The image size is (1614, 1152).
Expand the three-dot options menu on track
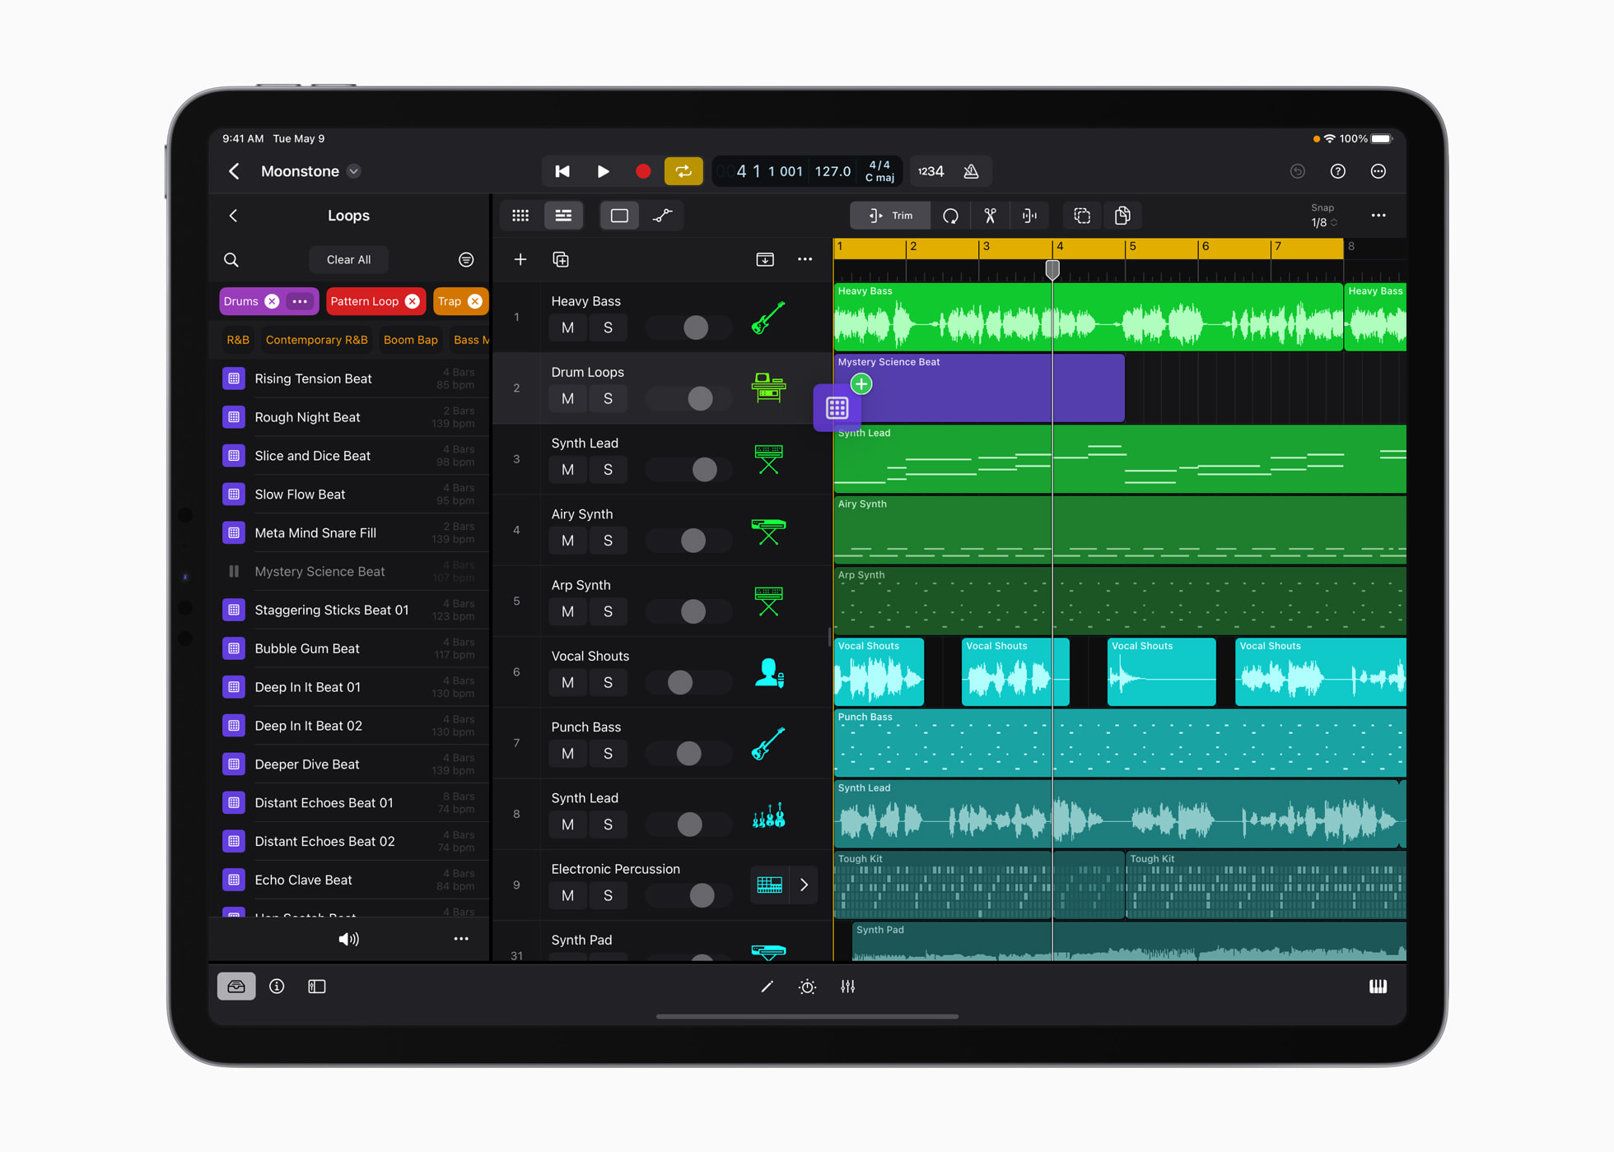[805, 259]
